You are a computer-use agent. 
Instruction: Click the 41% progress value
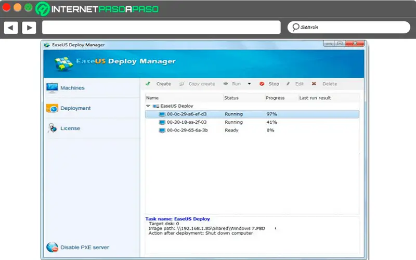tap(271, 122)
